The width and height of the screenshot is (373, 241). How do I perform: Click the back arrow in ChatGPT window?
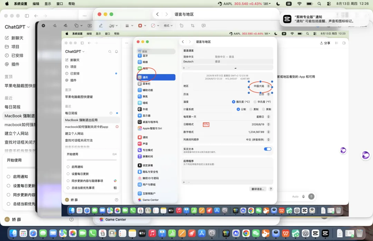36,16
